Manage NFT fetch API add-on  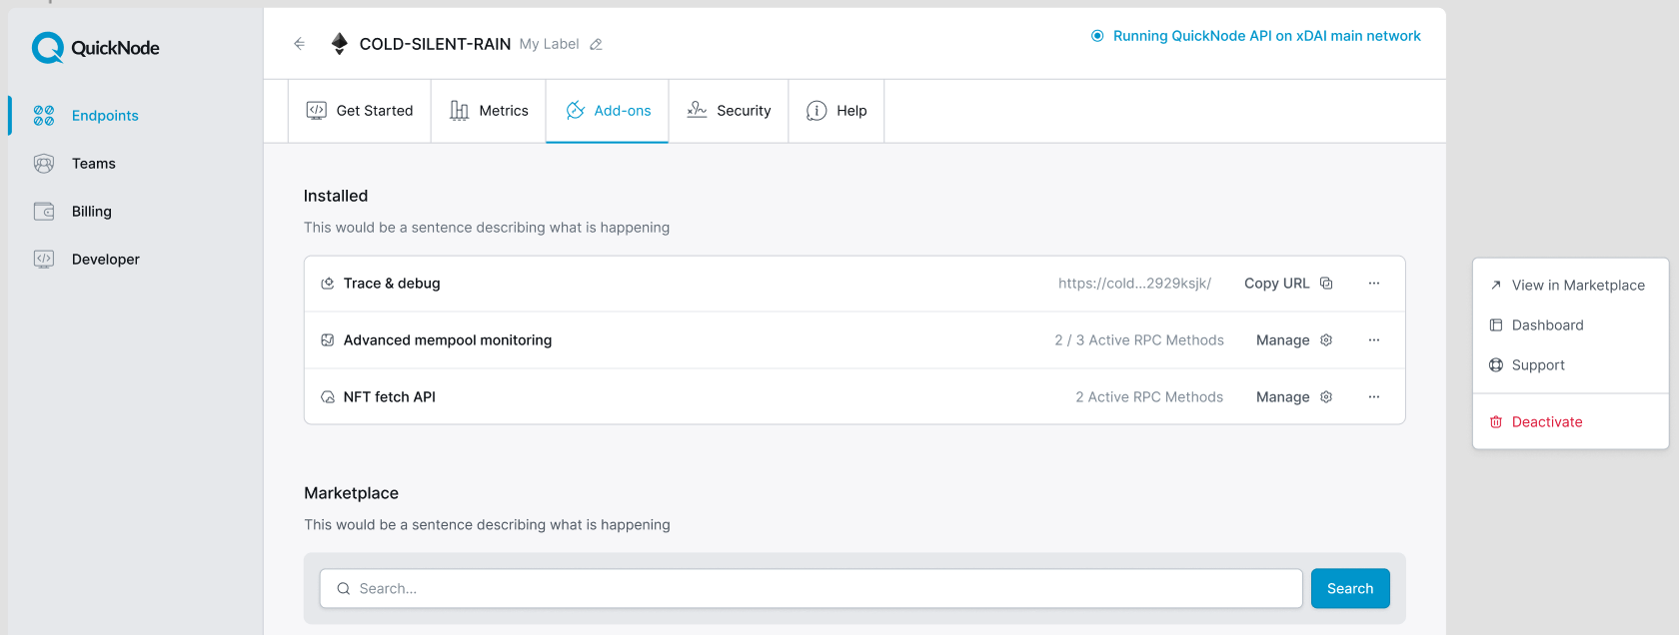(x=1294, y=397)
